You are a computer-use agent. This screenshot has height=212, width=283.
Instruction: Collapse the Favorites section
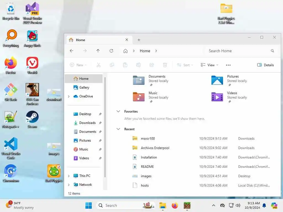coord(118,112)
